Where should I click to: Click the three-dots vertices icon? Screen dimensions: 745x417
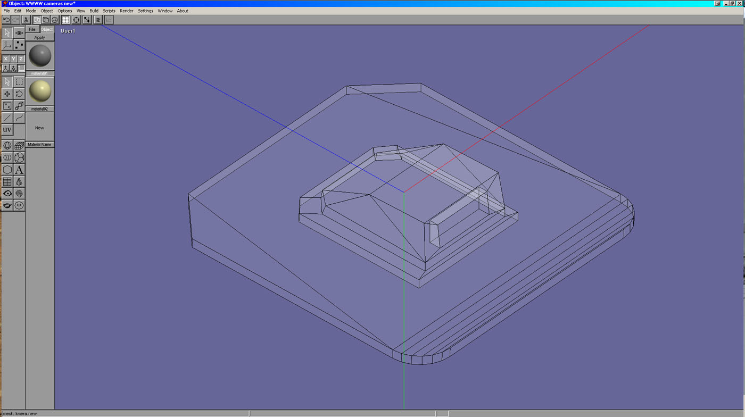click(19, 45)
